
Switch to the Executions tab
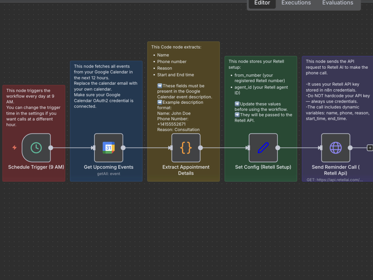click(x=296, y=3)
